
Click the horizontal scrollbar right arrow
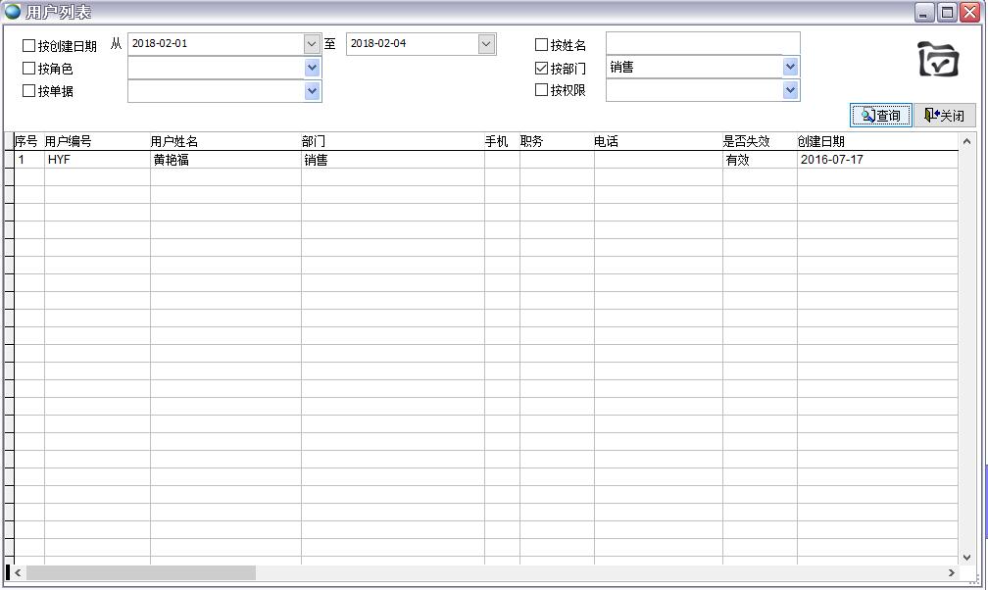click(950, 572)
